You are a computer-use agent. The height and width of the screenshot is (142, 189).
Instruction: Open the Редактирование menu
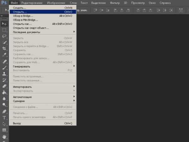(x=32, y=3)
